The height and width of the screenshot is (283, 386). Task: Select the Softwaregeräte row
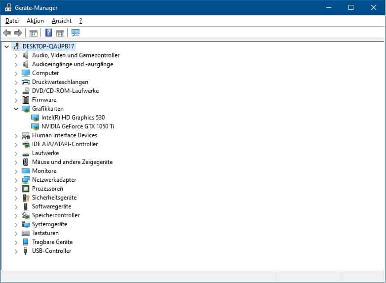(51, 206)
